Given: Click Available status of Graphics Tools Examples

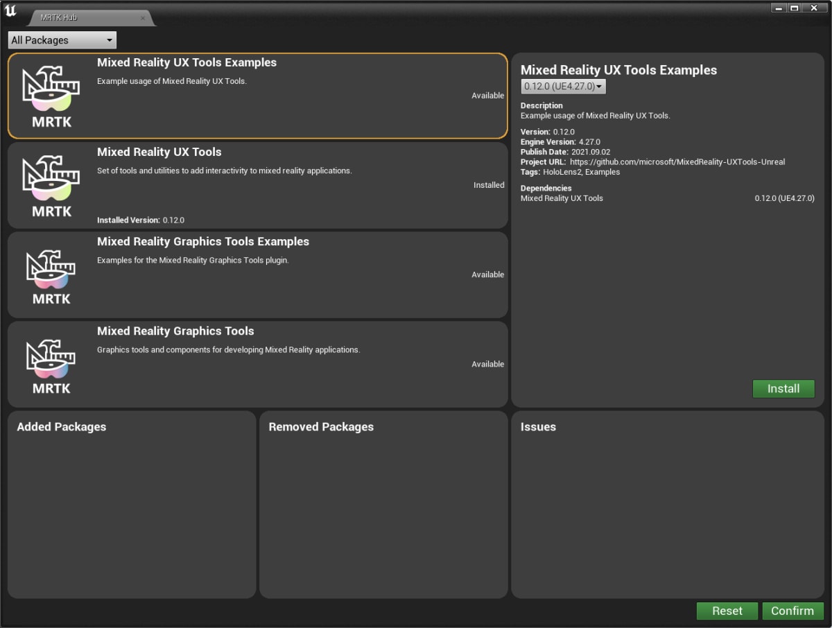Looking at the screenshot, I should (488, 274).
